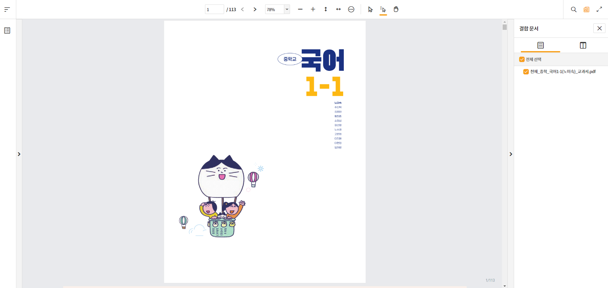Open more options ellipsis icon
The image size is (608, 288).
click(351, 10)
